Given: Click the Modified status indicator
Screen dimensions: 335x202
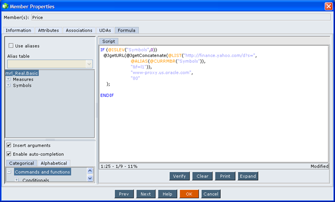Looking at the screenshot, I should pyautogui.click(x=319, y=166).
